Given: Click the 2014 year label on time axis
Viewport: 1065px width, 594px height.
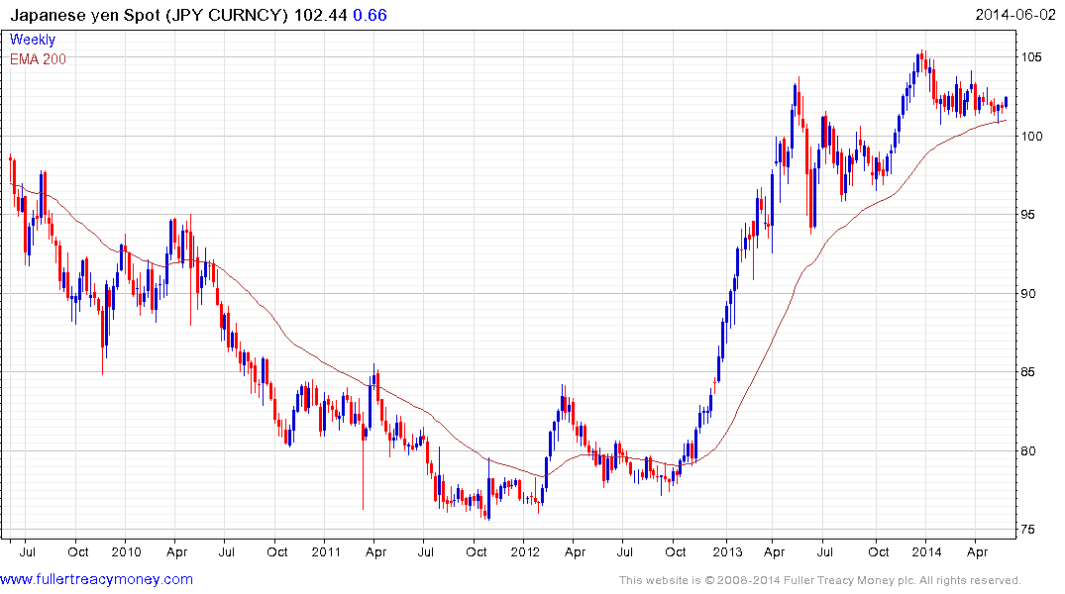Looking at the screenshot, I should pos(926,551).
